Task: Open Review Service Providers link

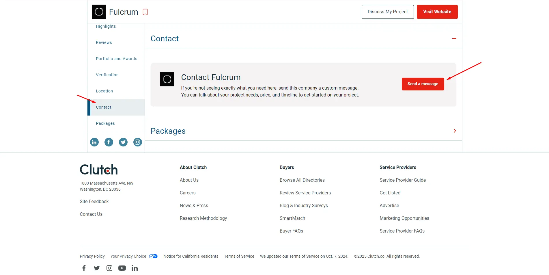Action: click(305, 193)
